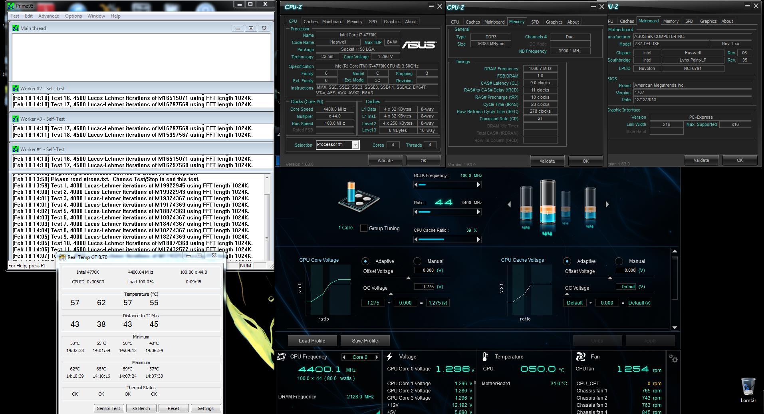Viewport: 764px width, 414px height.
Task: Show previous core in core cylinder carousel
Action: (509, 204)
